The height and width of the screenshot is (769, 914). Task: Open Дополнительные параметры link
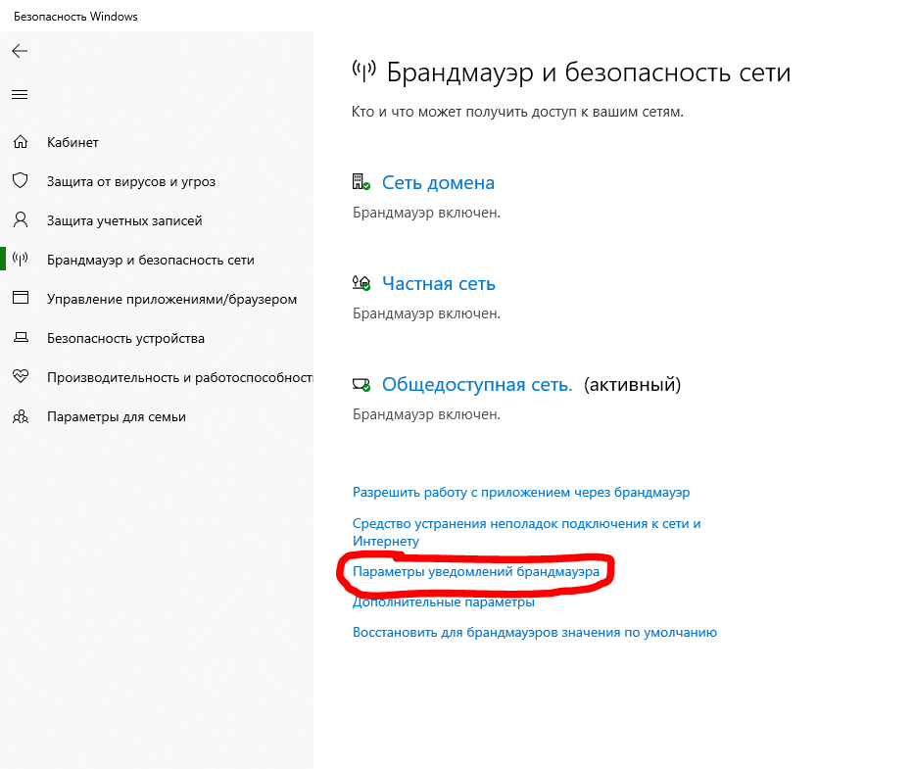444,601
